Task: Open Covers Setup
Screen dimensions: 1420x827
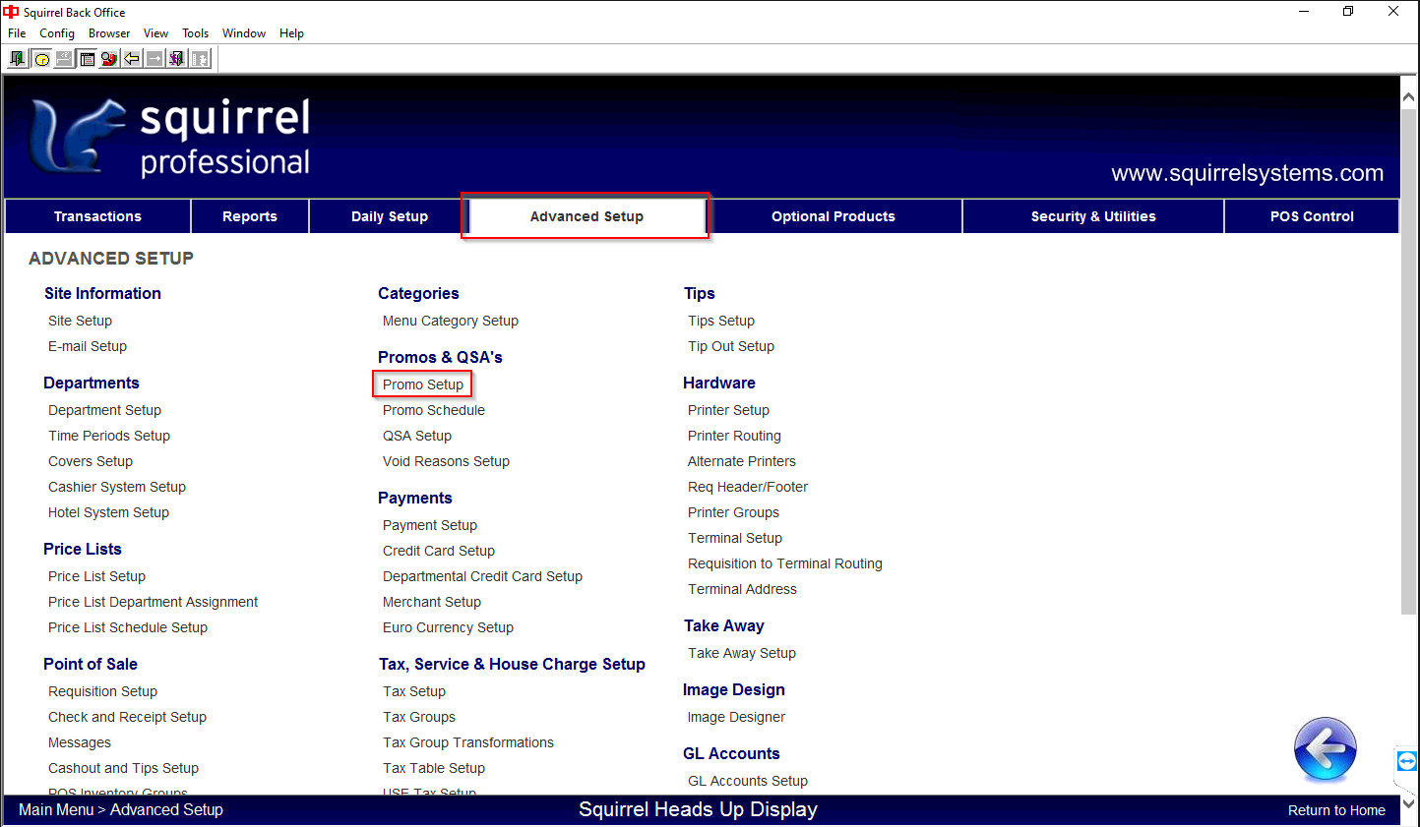Action: click(x=91, y=461)
